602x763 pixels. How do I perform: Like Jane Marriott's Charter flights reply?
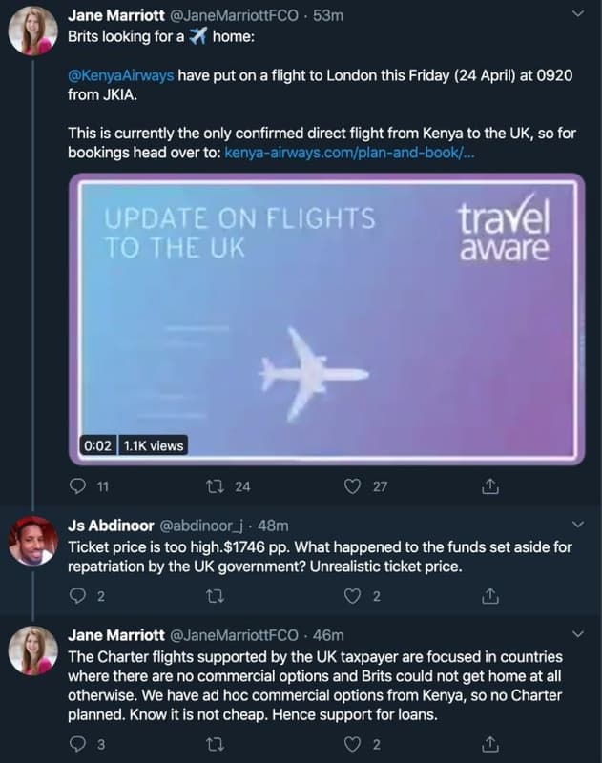point(351,741)
